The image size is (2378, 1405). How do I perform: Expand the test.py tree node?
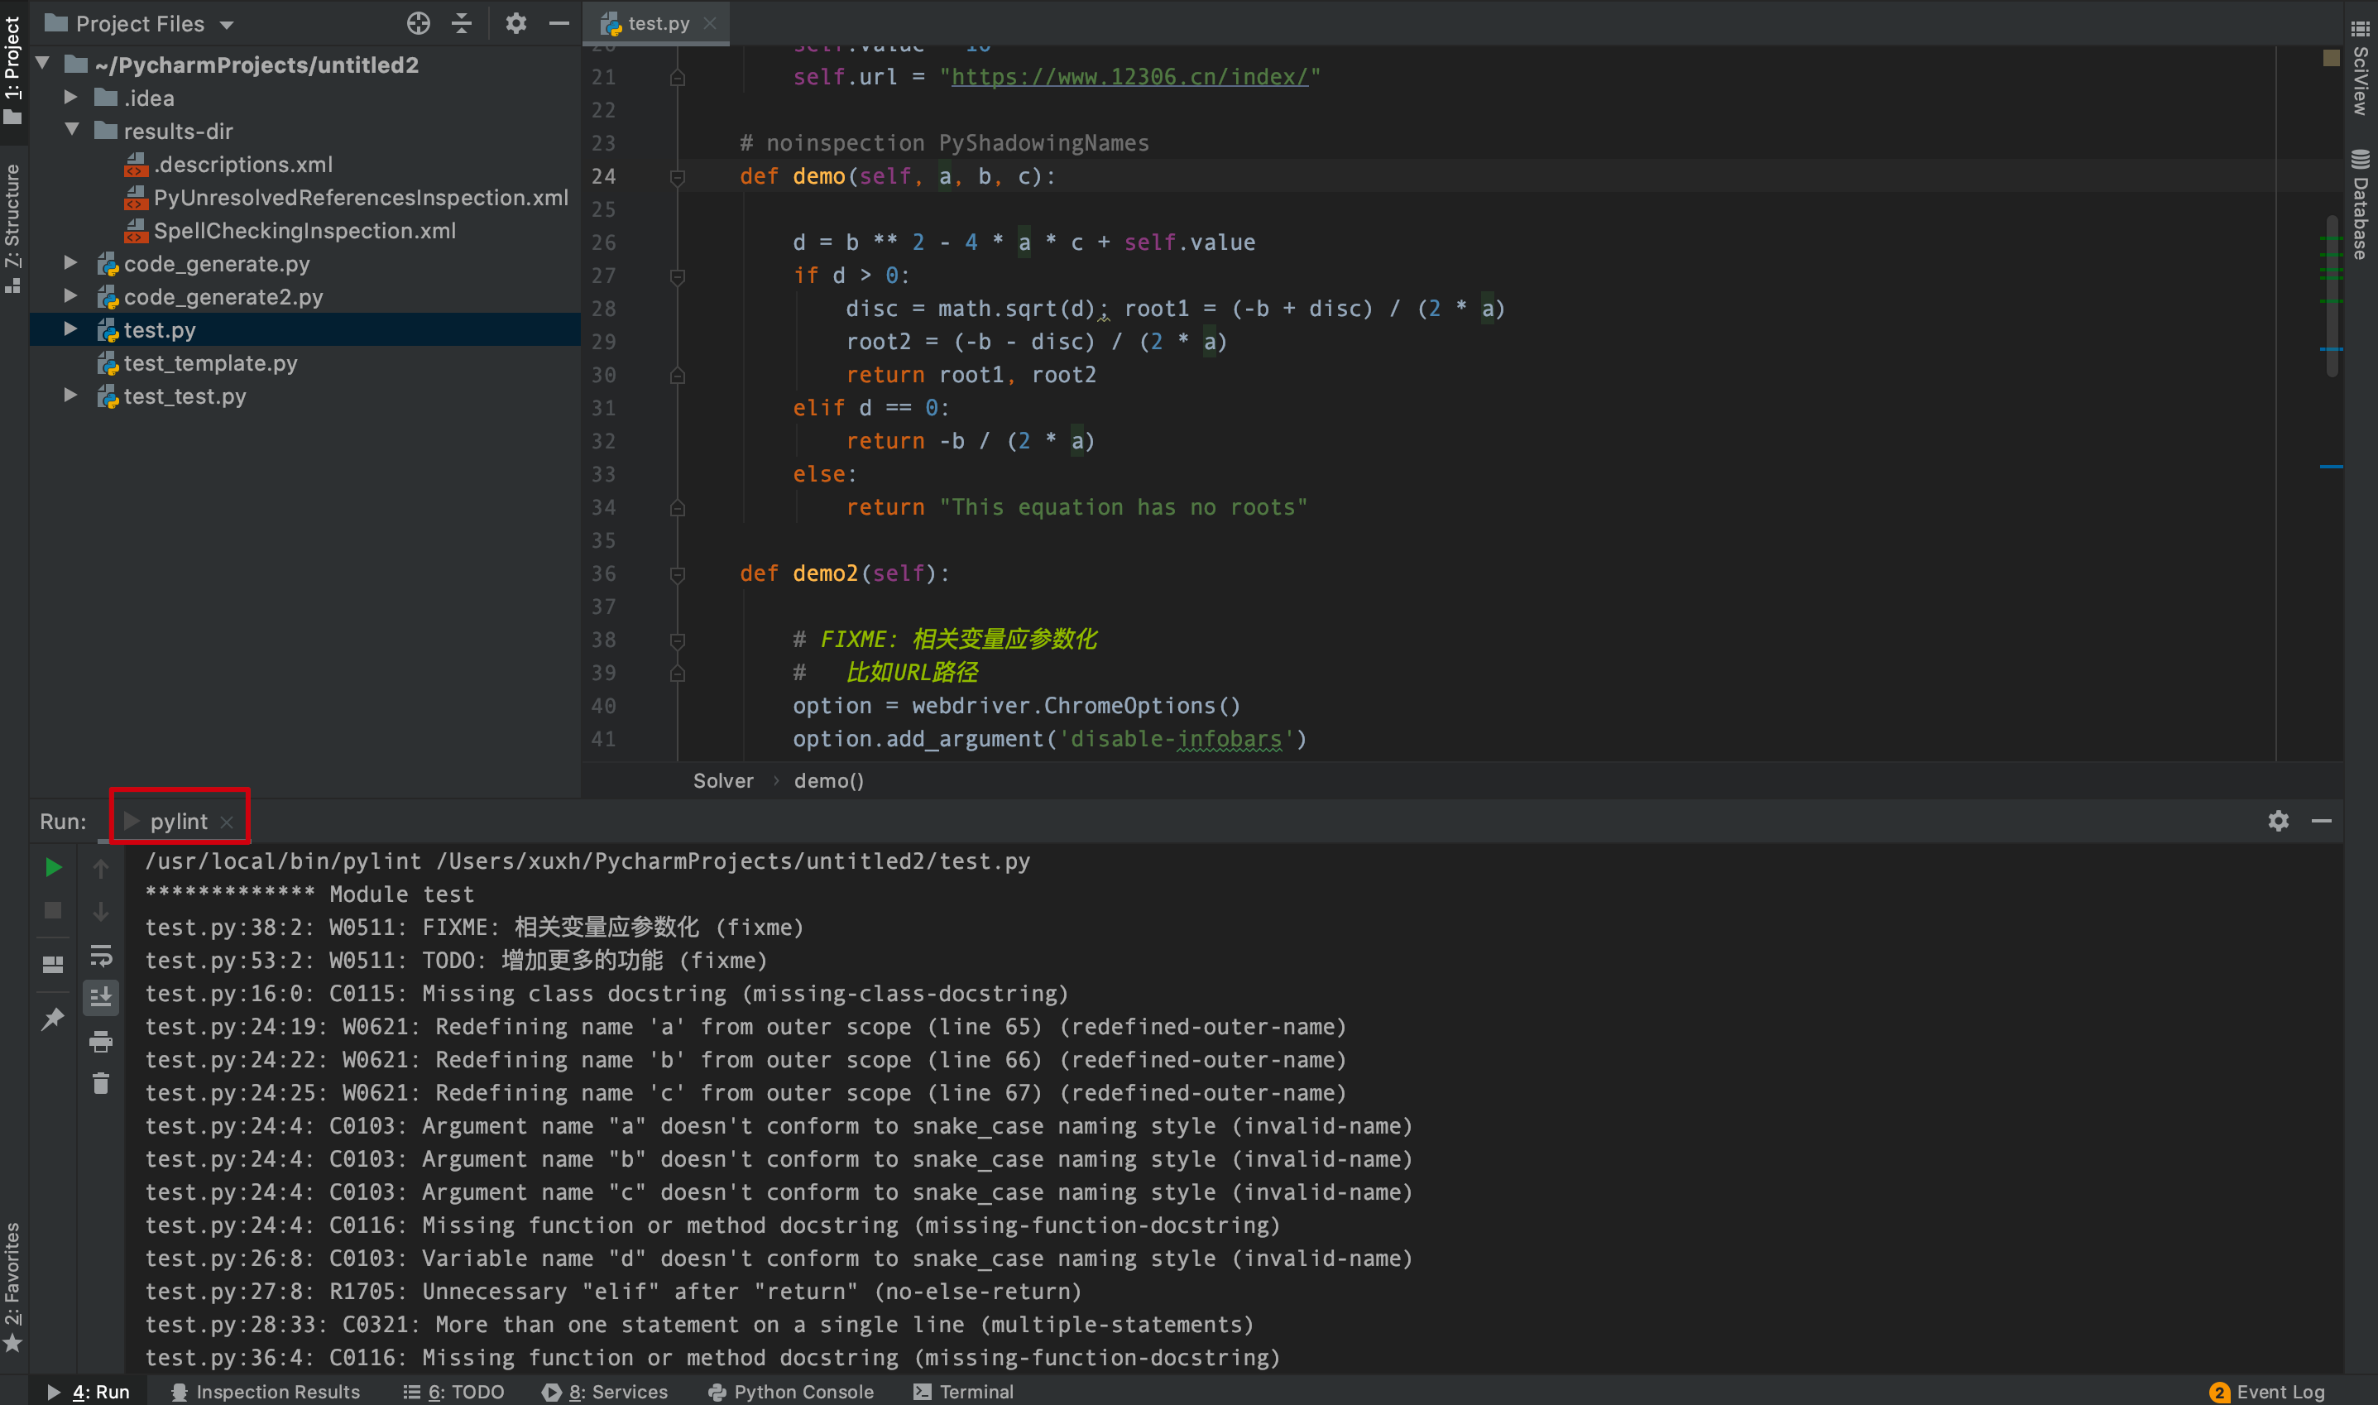click(x=70, y=328)
